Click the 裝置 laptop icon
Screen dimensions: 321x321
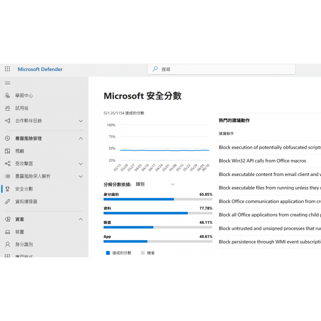point(7,232)
